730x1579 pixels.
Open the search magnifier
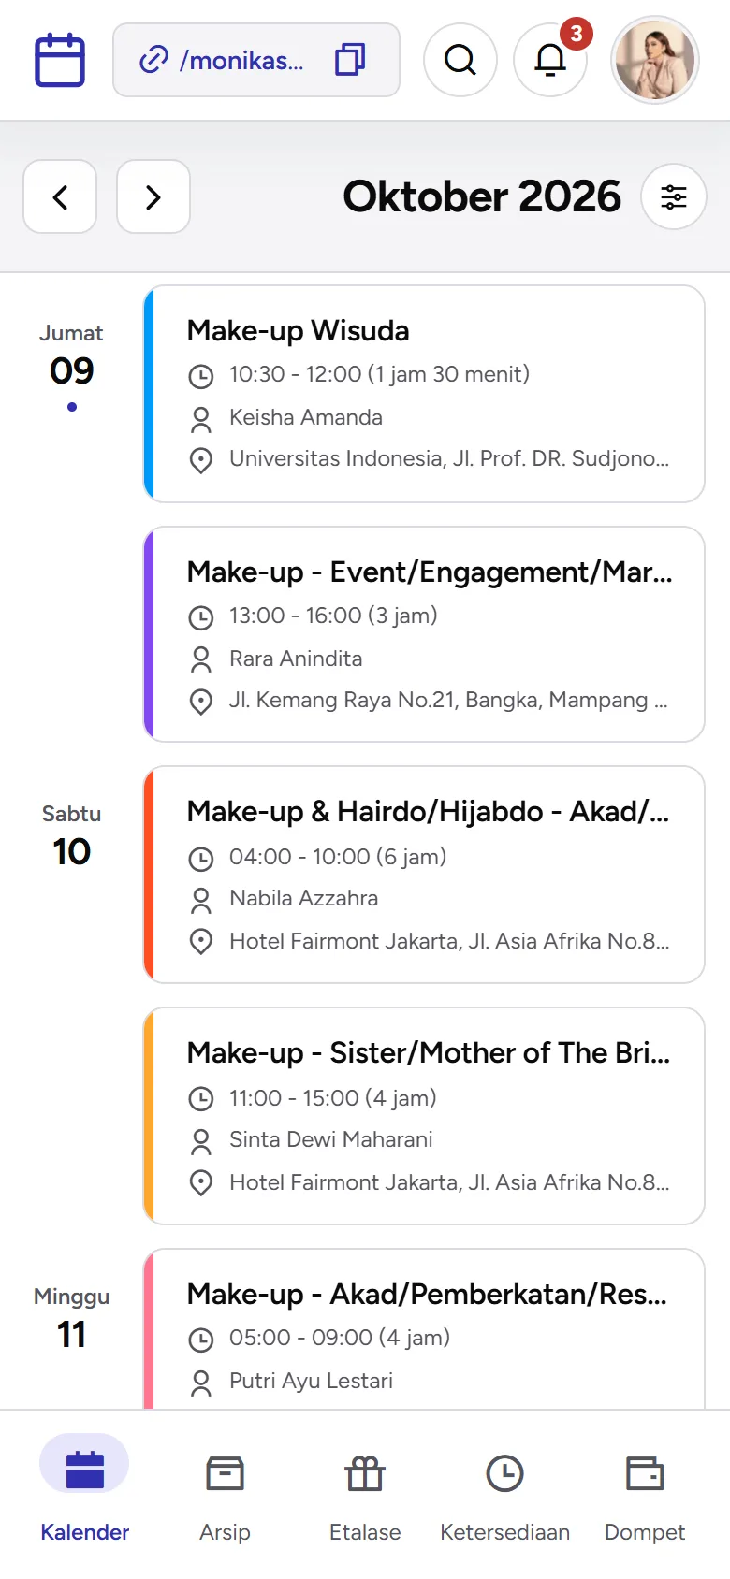(460, 61)
